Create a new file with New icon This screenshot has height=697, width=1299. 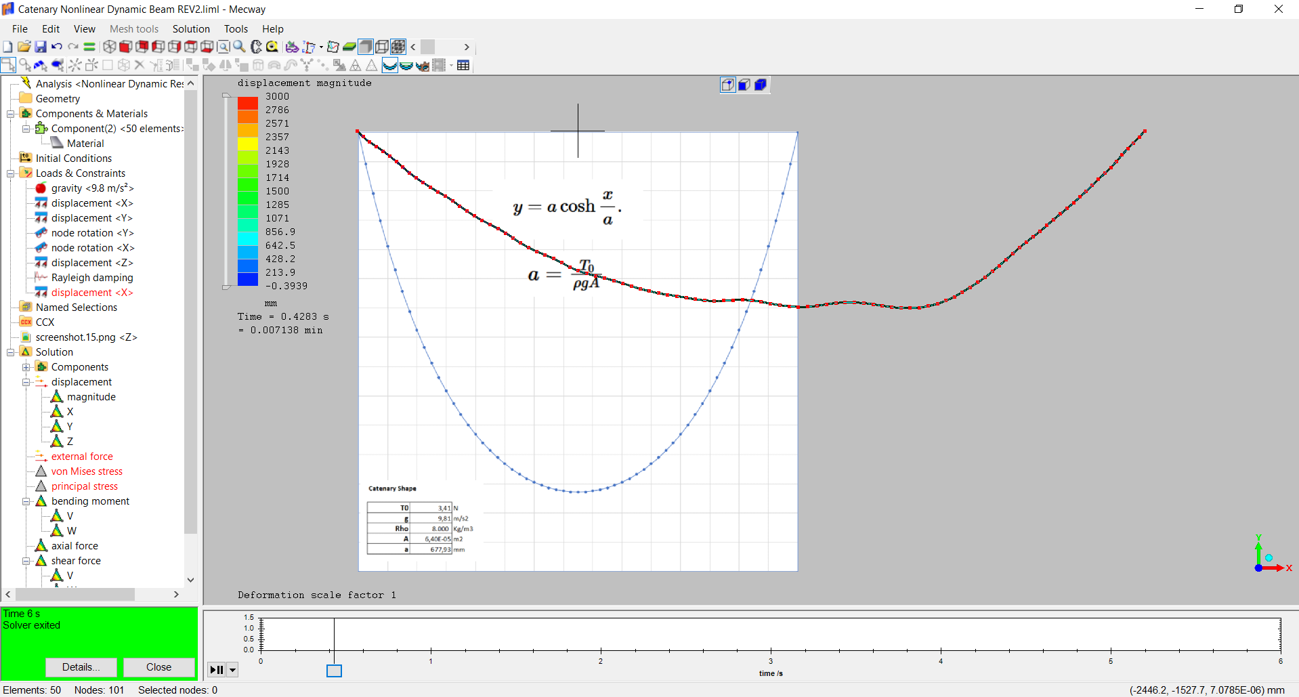(x=7, y=47)
